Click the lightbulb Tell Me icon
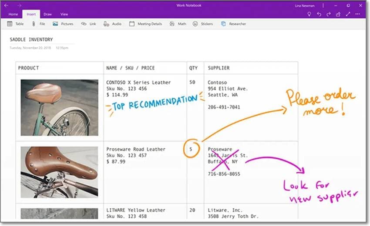Screen dimensions: 370x226 coord(309,14)
